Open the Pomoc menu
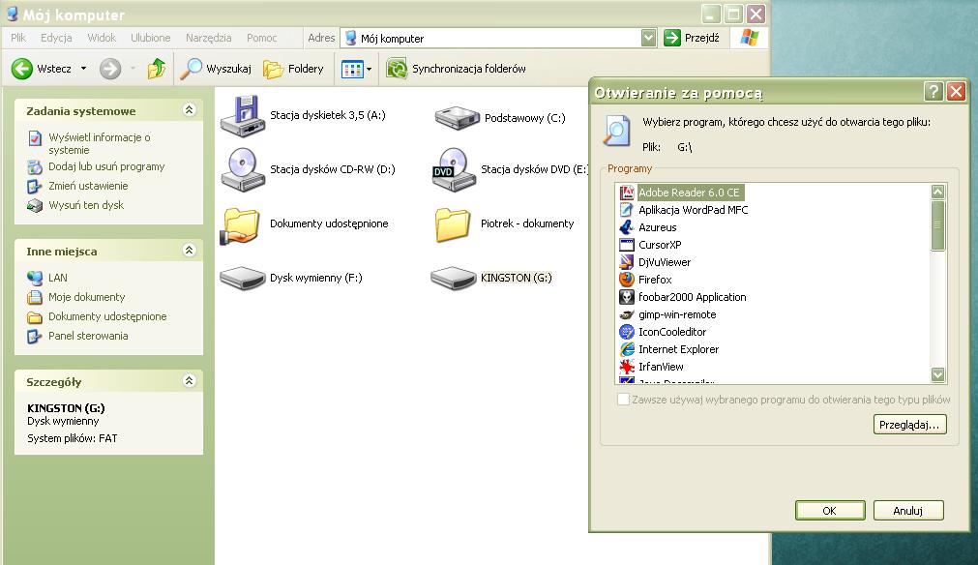Viewport: 978px width, 565px height. [x=262, y=38]
